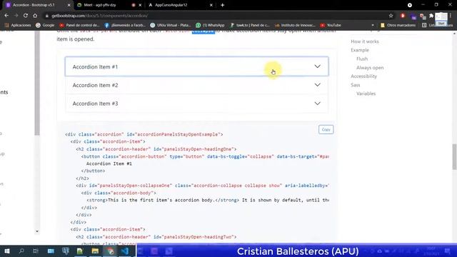Jump to Flush section
Screen dimensions: 457x257
[362, 59]
